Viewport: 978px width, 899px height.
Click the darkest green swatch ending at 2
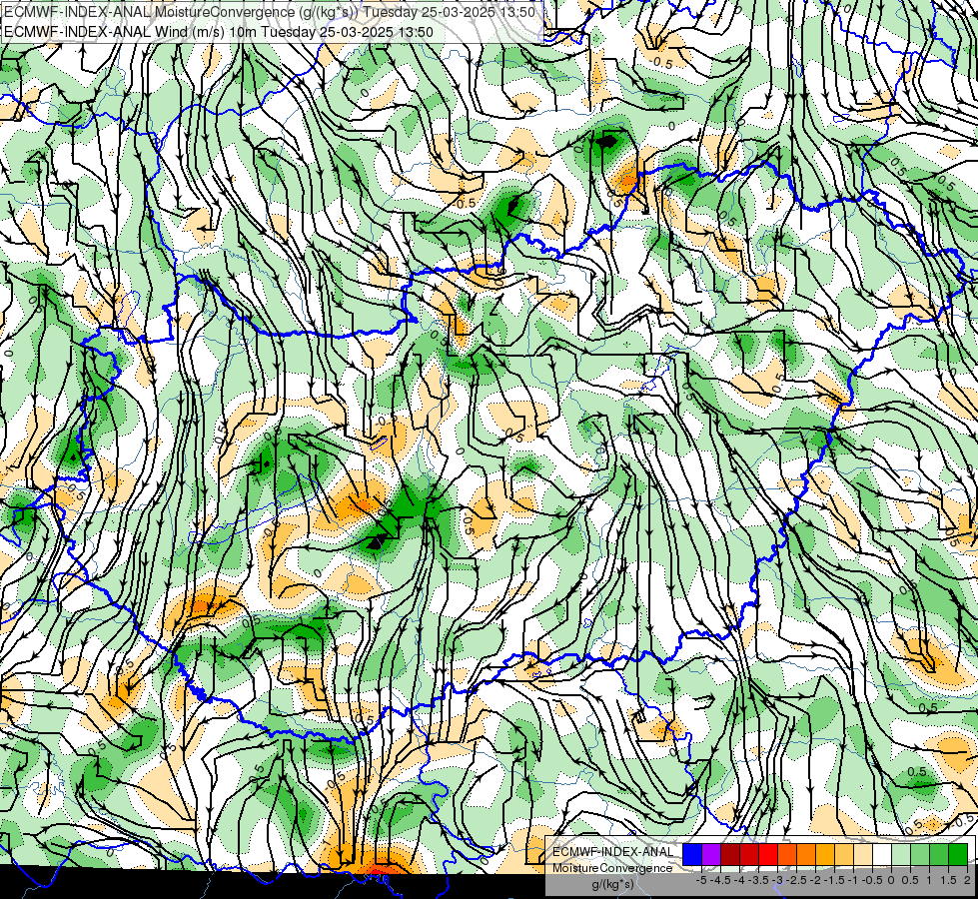click(x=958, y=854)
